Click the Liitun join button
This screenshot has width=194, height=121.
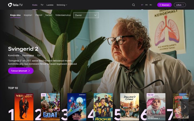pyautogui.click(x=180, y=5)
